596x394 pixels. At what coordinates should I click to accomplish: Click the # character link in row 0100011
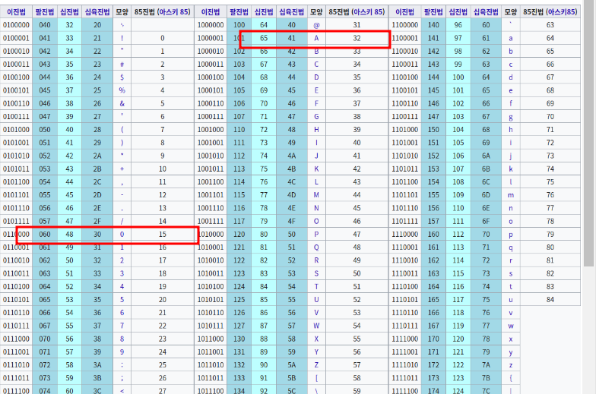click(122, 64)
